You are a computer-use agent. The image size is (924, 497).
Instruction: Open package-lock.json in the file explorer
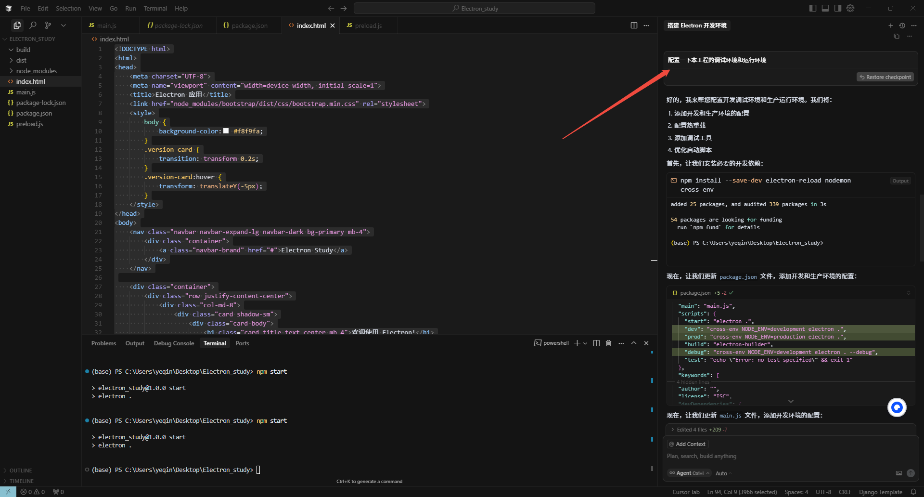coord(40,103)
